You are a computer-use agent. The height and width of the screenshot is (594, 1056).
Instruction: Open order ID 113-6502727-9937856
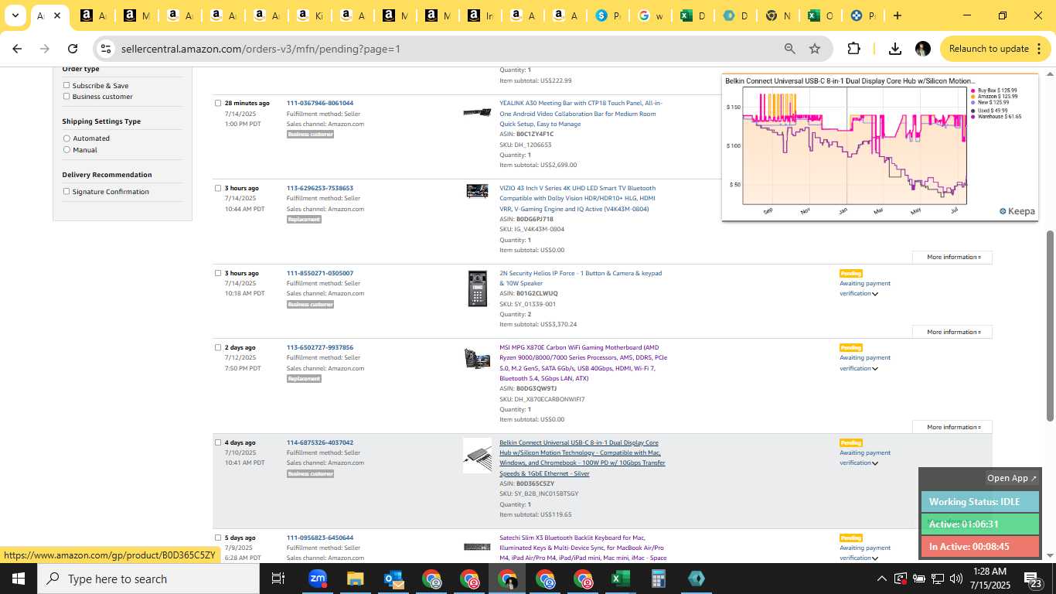tap(319, 347)
